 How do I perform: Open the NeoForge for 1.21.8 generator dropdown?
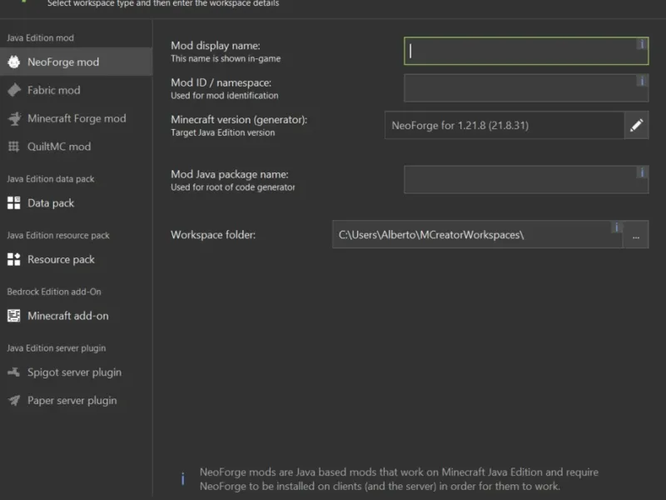tap(504, 126)
